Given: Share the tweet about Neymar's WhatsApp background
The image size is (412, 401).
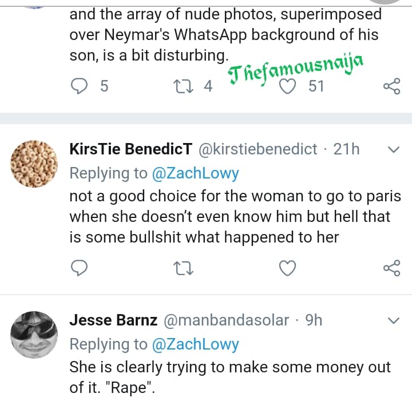Looking at the screenshot, I should (x=391, y=86).
